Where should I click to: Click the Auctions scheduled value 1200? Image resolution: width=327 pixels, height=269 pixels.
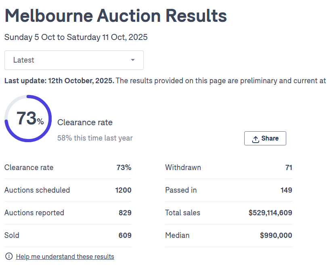[x=123, y=190]
